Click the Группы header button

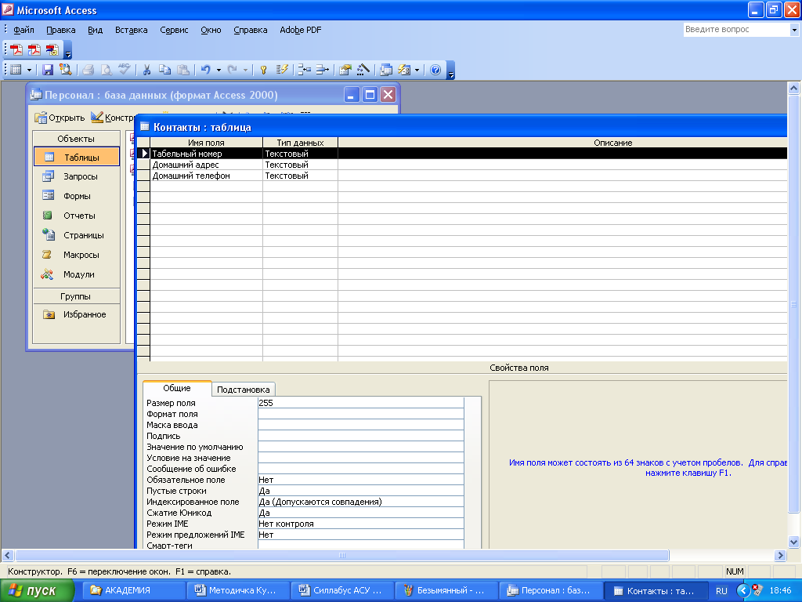[76, 296]
